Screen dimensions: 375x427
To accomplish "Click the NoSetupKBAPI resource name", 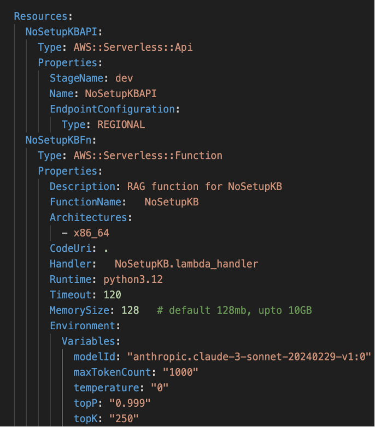I will (x=61, y=32).
